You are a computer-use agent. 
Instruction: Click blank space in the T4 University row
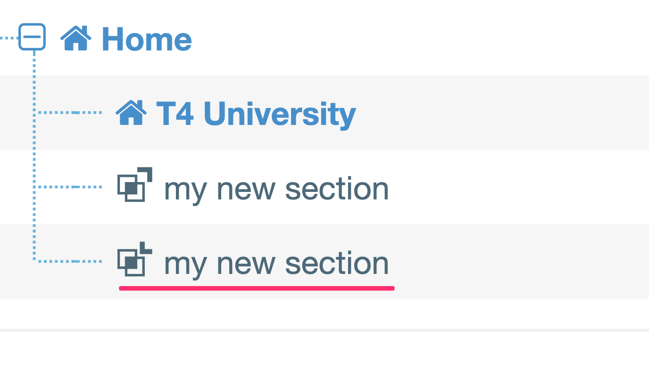coord(495,113)
